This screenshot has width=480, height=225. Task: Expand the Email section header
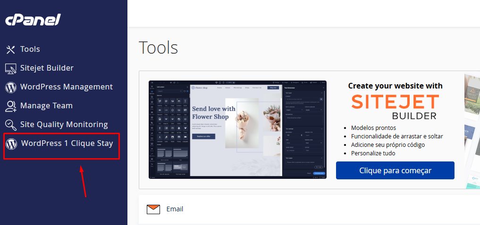point(175,209)
